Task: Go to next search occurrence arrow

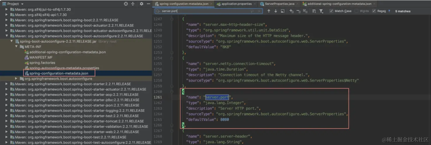Action: [276, 11]
